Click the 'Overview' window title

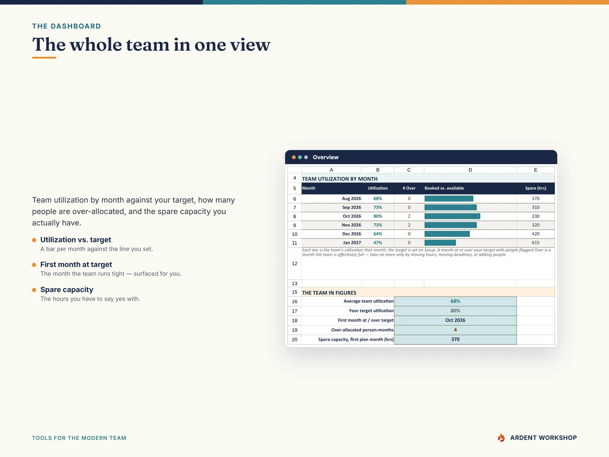(325, 157)
